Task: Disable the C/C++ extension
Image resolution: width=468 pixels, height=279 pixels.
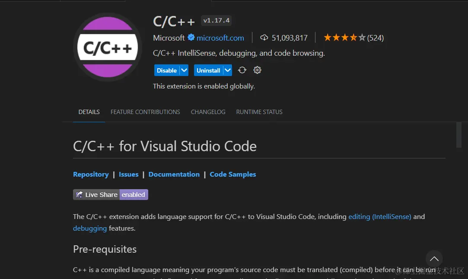Action: coord(167,70)
